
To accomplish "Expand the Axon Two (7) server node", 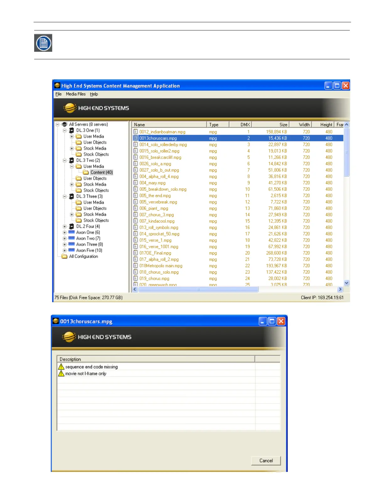I will (65, 238).
